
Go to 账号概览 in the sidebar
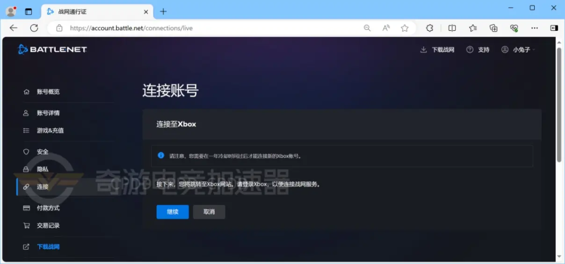tap(48, 92)
